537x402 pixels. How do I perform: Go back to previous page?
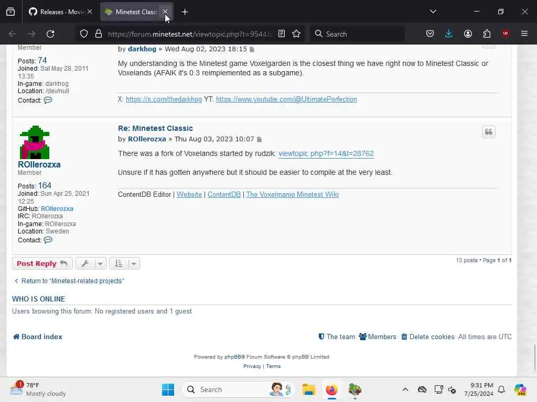point(13,34)
